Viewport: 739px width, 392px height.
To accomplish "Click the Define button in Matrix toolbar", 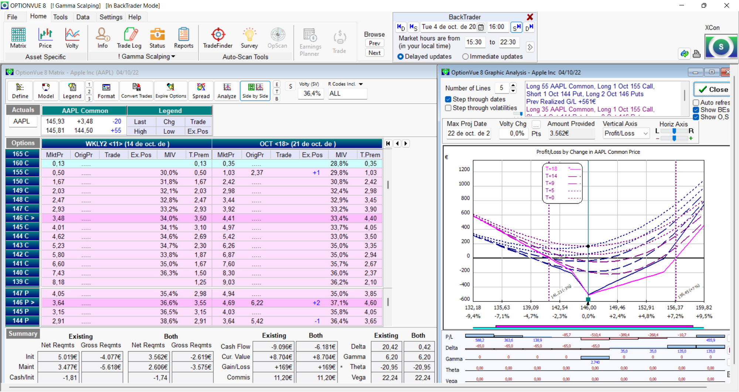I will coord(20,91).
